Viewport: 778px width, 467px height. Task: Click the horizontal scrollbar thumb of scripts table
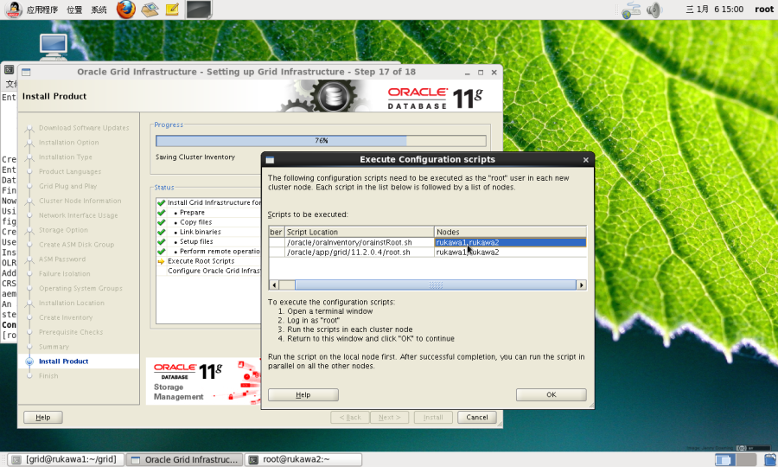(435, 285)
